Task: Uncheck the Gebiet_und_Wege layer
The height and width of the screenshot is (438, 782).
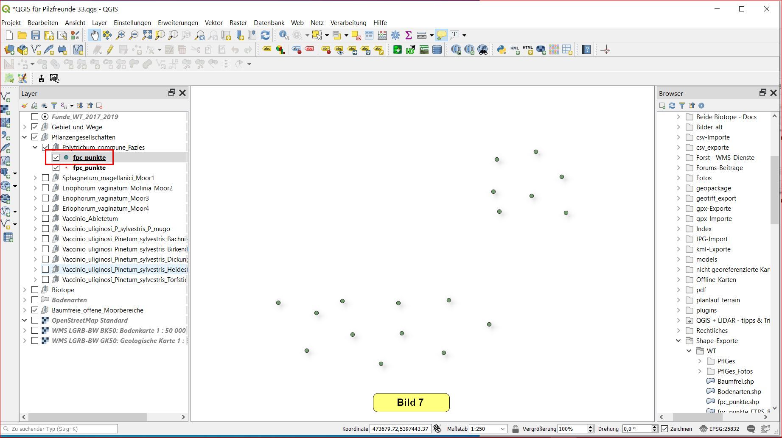Action: pos(35,127)
